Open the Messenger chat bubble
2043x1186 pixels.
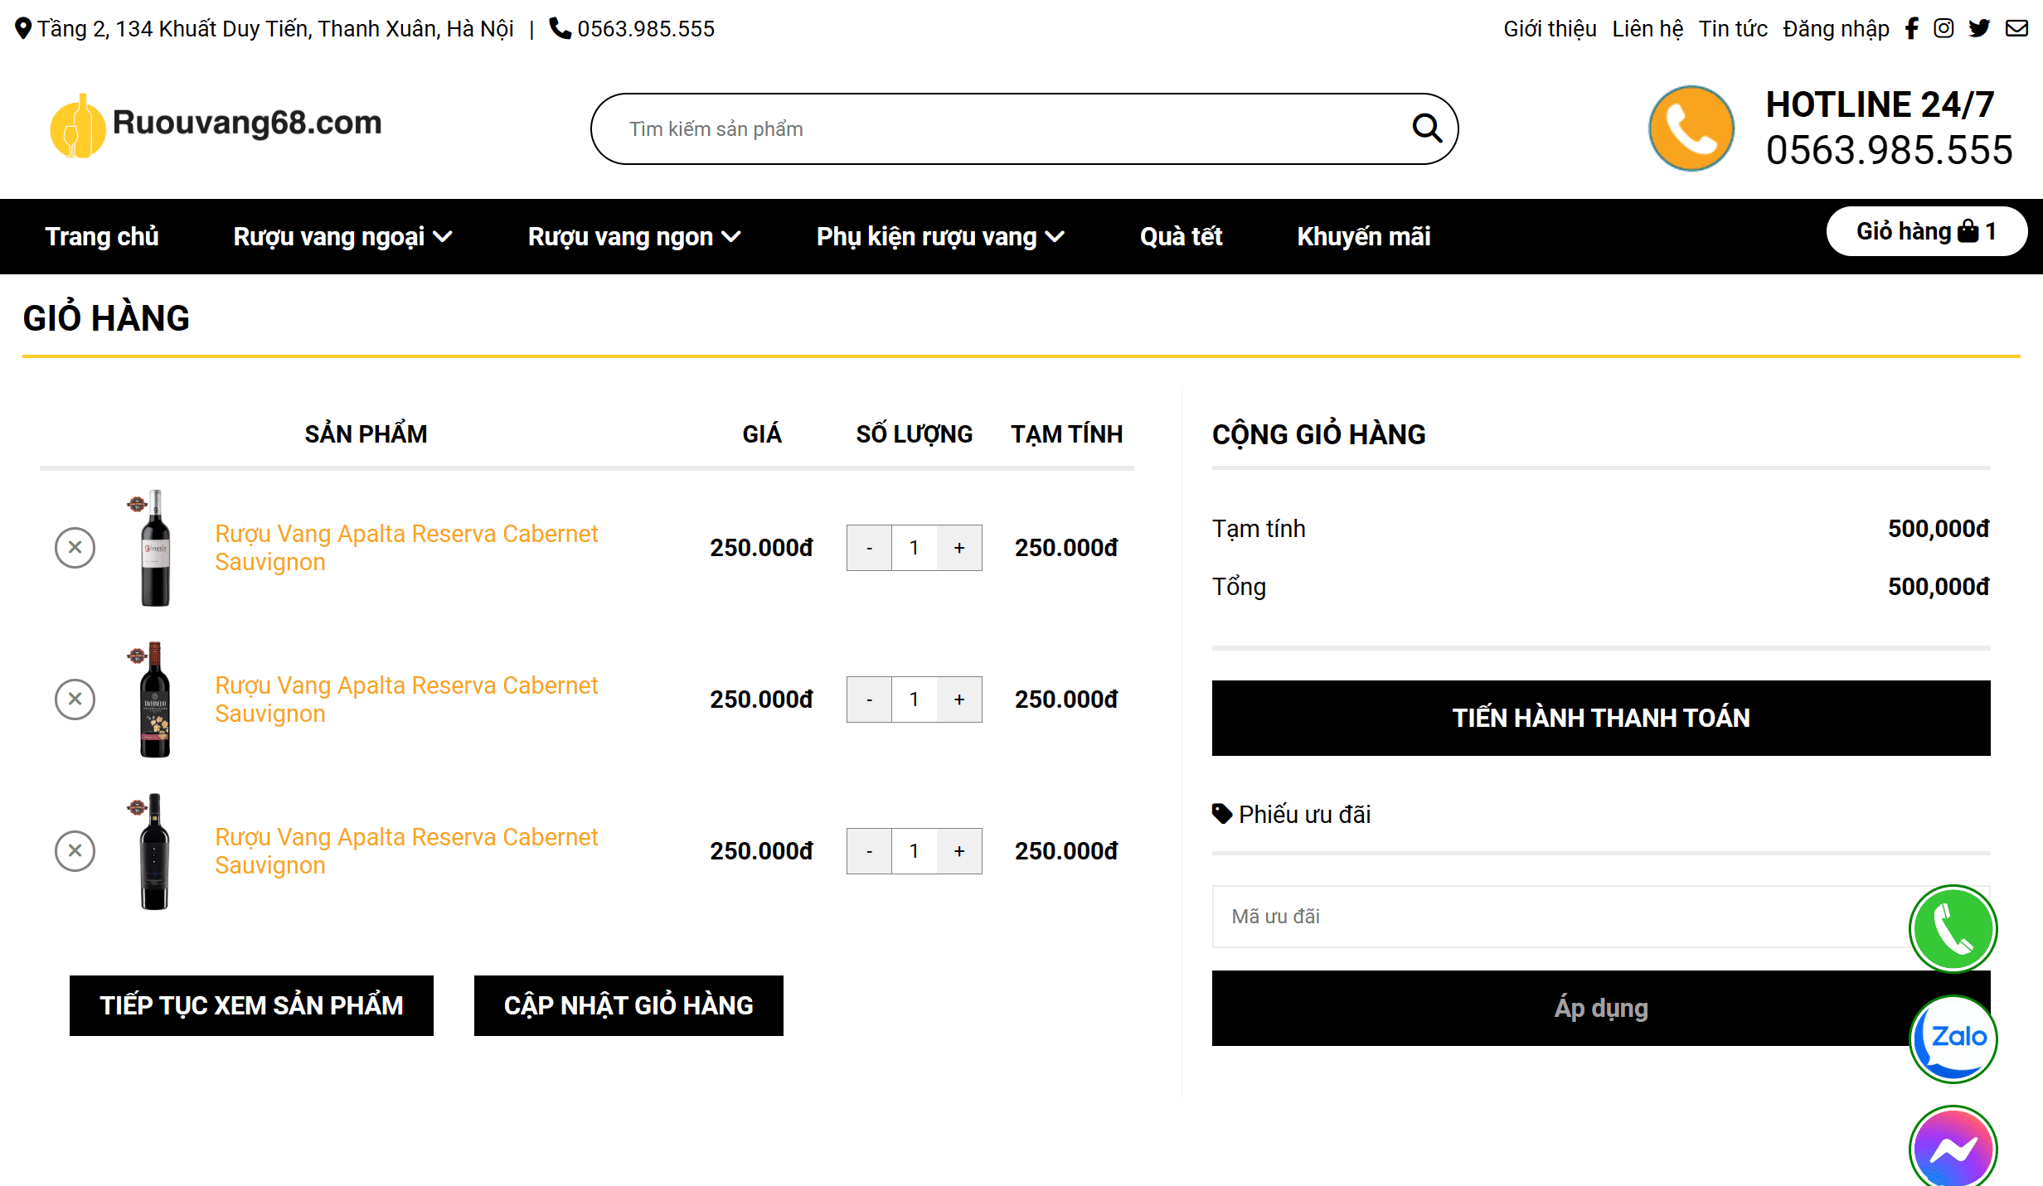tap(1953, 1147)
